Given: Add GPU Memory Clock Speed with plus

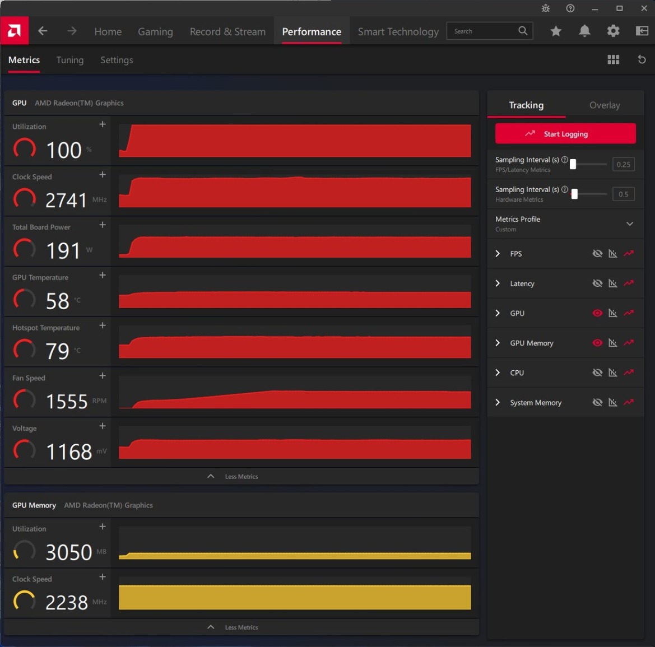Looking at the screenshot, I should coord(103,577).
